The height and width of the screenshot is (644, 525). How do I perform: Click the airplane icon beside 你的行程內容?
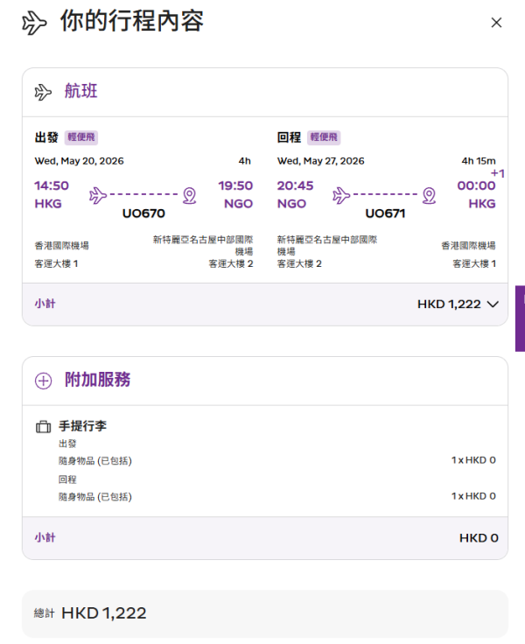coord(34,23)
